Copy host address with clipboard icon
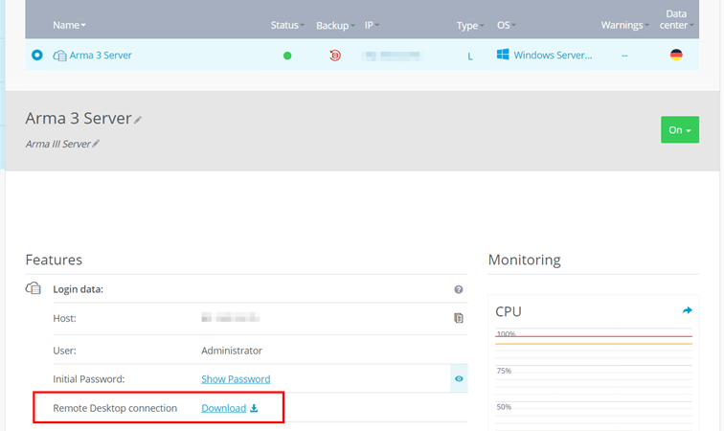Image resolution: width=724 pixels, height=431 pixels. (458, 318)
